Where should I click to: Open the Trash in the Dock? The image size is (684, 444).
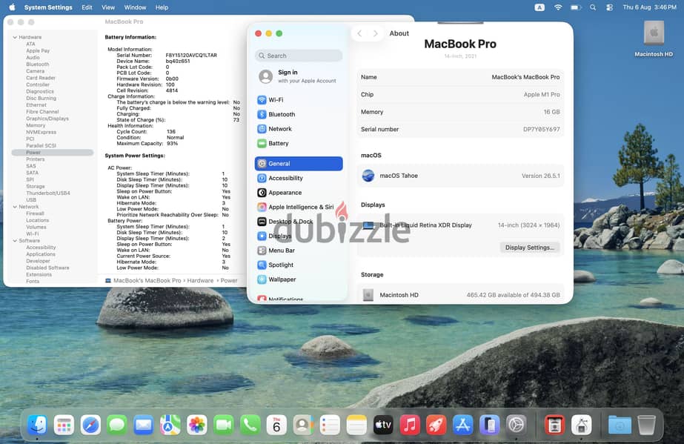click(x=646, y=425)
